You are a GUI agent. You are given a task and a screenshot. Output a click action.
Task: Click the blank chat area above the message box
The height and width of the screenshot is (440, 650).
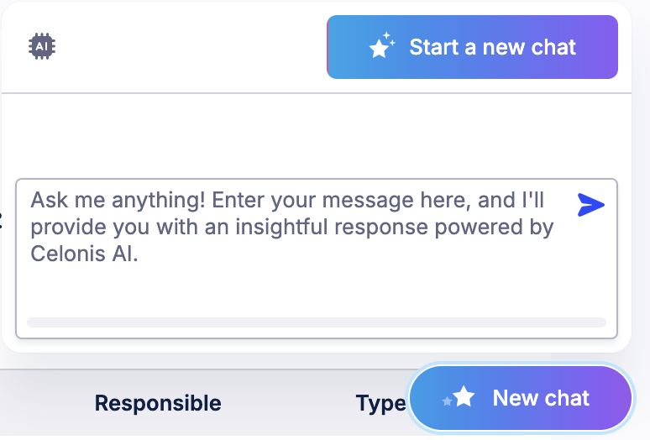pos(316,134)
